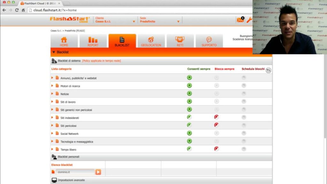
Task: Select Consenti sempre for Annunci, pubblicita' e webstat
Action: pos(189,78)
